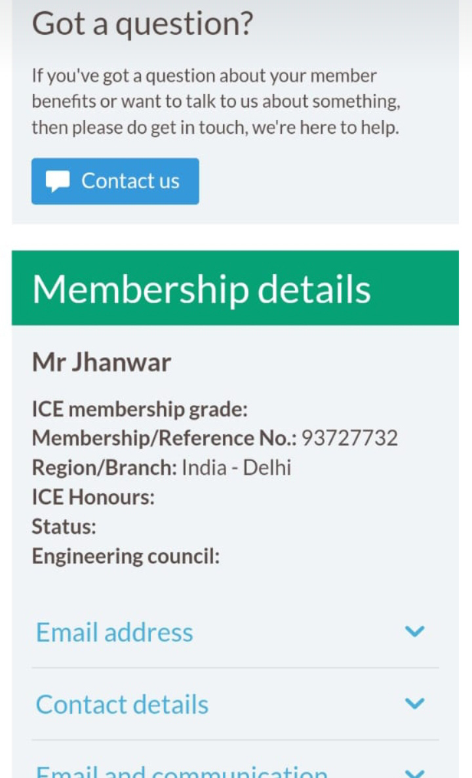The width and height of the screenshot is (472, 778).
Task: Click the member benefits help paragraph
Action: (x=216, y=102)
